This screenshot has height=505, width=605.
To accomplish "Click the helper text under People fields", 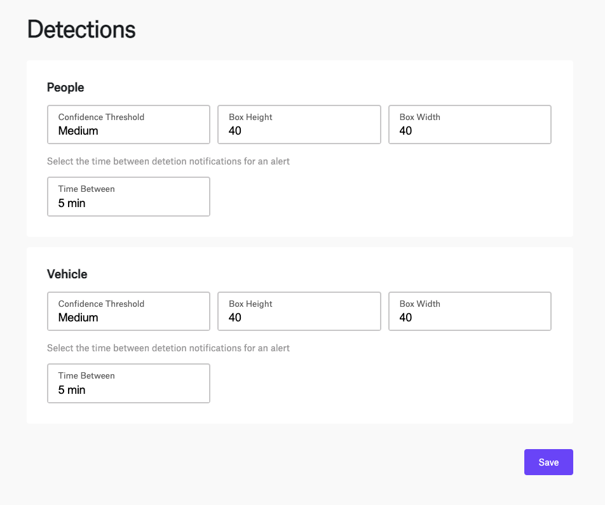I will [x=168, y=161].
